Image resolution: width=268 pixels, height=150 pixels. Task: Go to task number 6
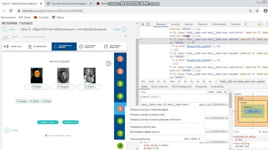pos(120,121)
